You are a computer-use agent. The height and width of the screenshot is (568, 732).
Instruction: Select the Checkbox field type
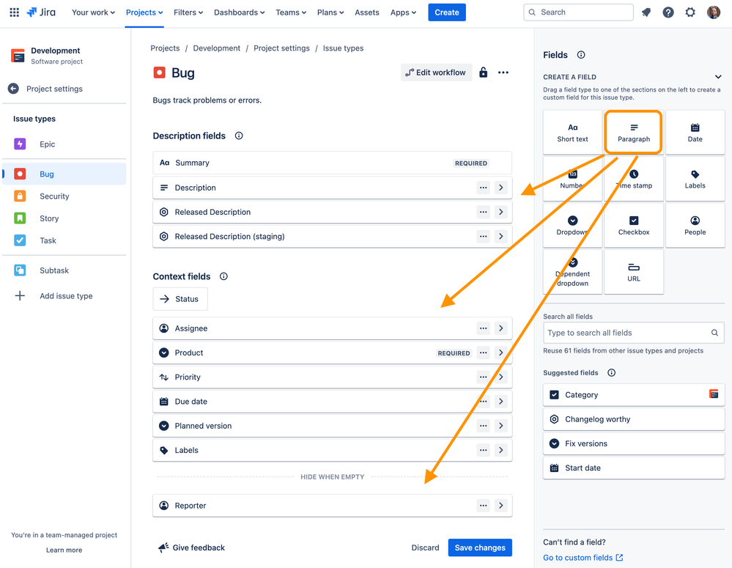coord(634,226)
